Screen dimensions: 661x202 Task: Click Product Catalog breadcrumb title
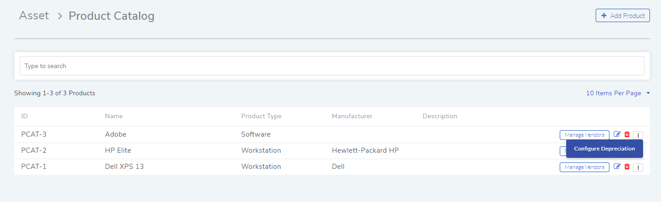pos(111,16)
